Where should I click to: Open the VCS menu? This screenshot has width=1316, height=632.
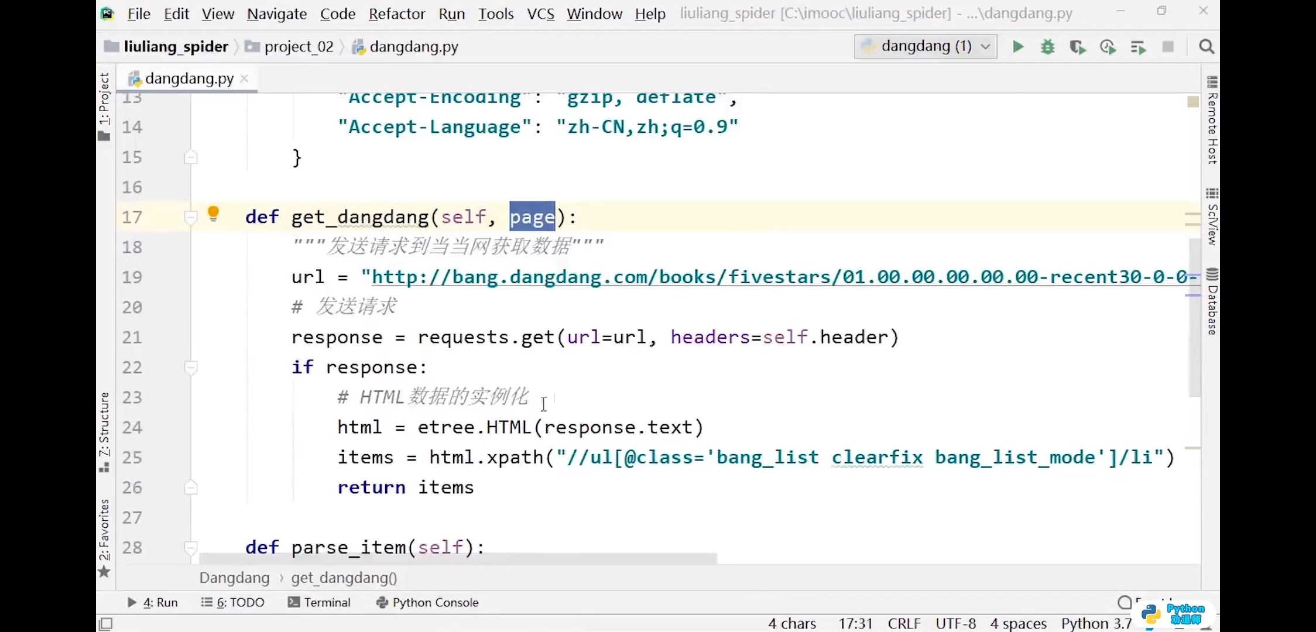coord(540,13)
